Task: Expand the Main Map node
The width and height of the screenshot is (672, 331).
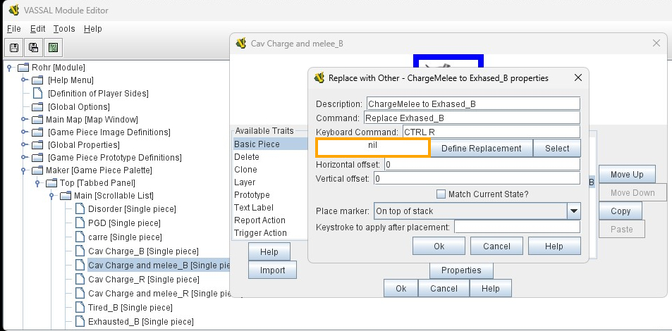Action: (24, 119)
